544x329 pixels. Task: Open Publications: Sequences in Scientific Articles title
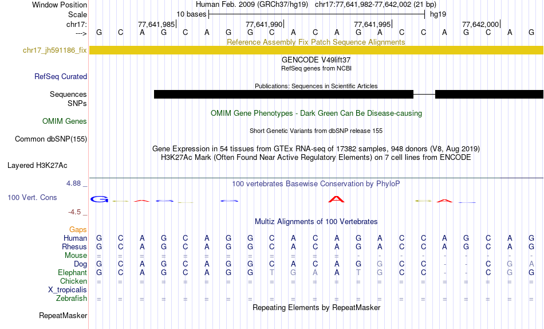(316, 86)
